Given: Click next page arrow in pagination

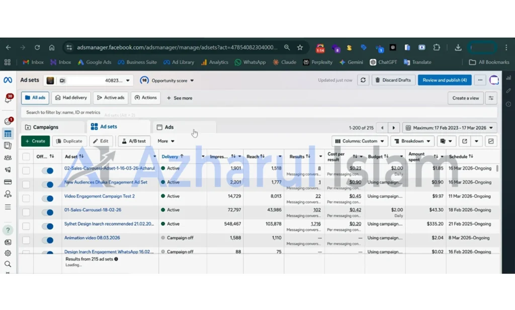Looking at the screenshot, I should click(393, 128).
